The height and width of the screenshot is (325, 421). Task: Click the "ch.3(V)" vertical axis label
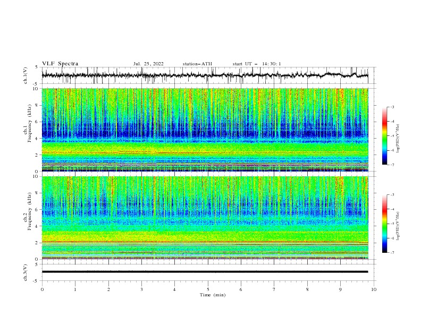tap(26, 272)
